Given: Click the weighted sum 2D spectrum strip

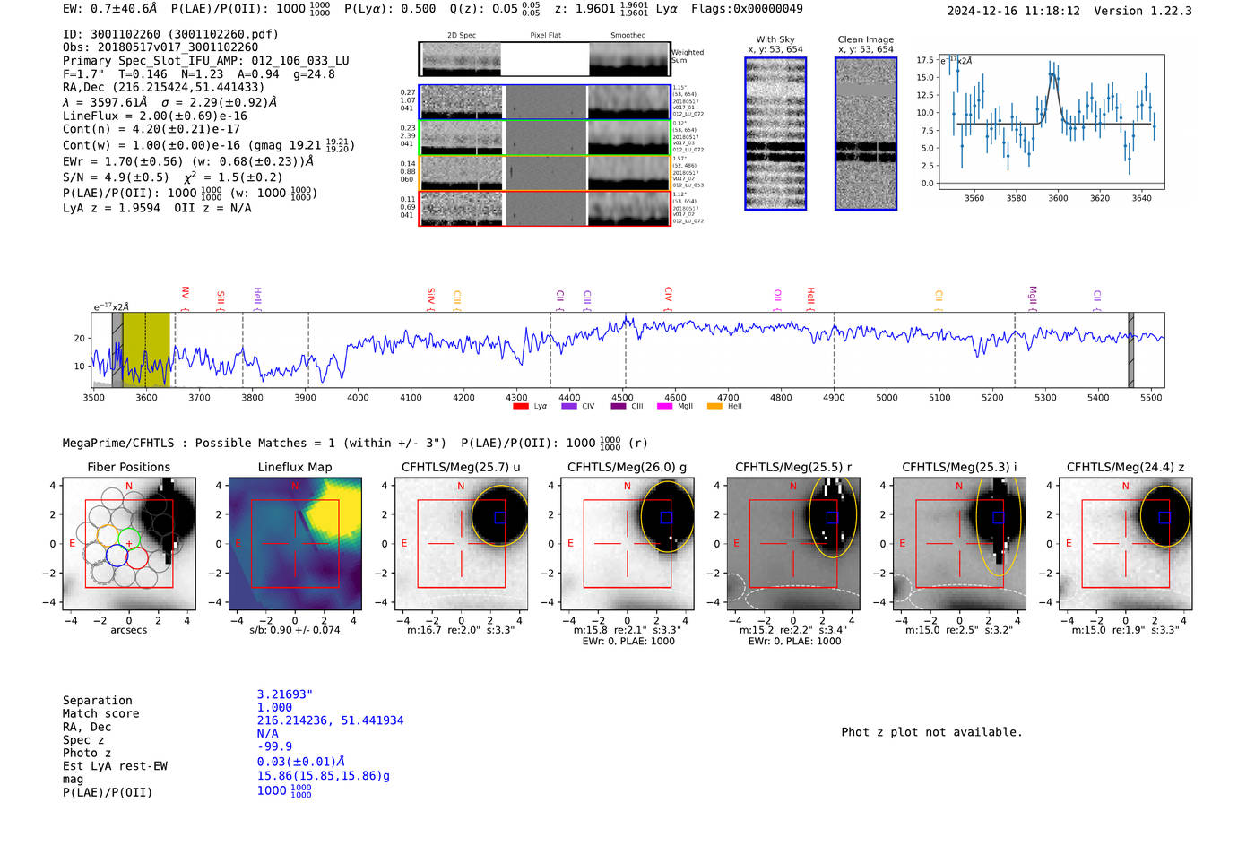Looking at the screenshot, I should (545, 59).
